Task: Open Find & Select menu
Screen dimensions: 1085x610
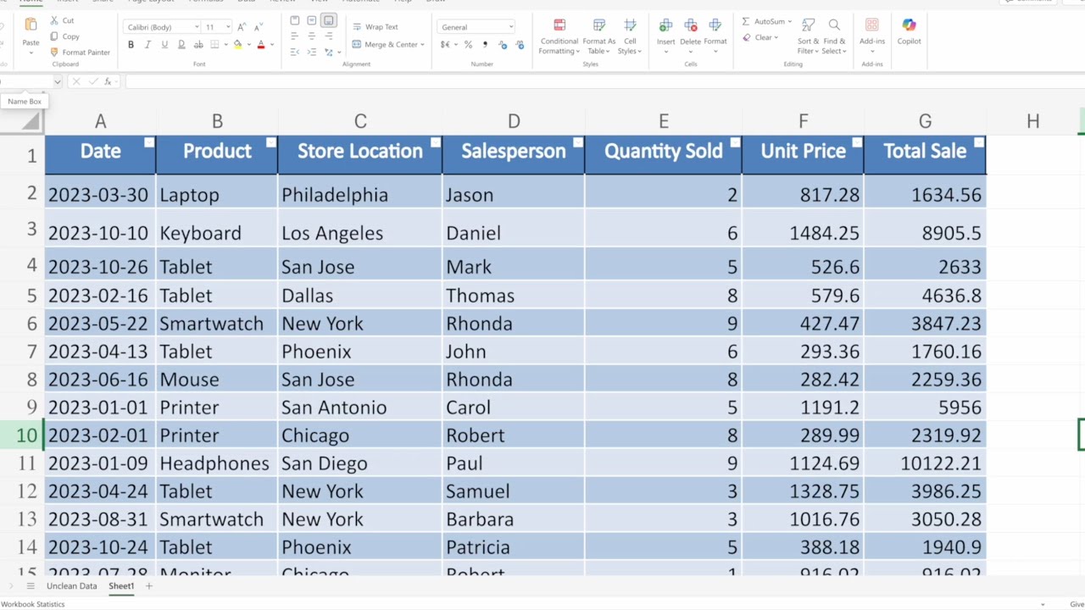Action: pyautogui.click(x=834, y=37)
